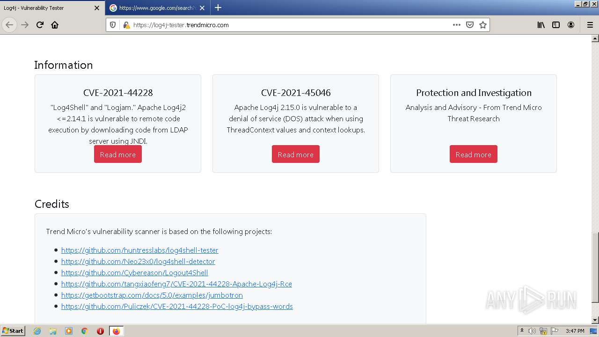Close the Log4j Vulnerability Tester tab
Image resolution: width=599 pixels, height=337 pixels.
(x=97, y=8)
